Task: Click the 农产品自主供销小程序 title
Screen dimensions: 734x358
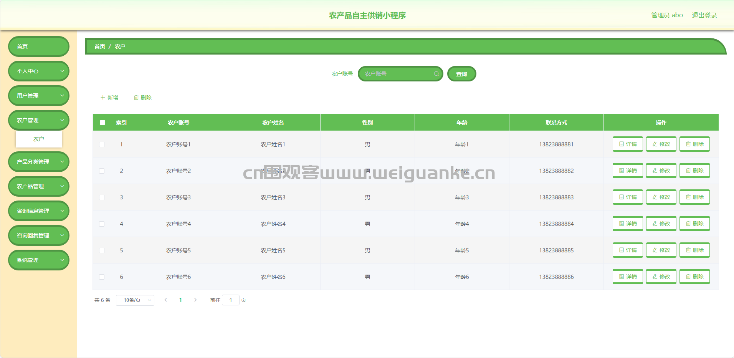Action: pyautogui.click(x=367, y=15)
